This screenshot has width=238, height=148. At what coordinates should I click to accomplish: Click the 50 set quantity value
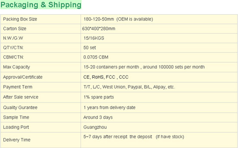pyautogui.click(x=90, y=48)
